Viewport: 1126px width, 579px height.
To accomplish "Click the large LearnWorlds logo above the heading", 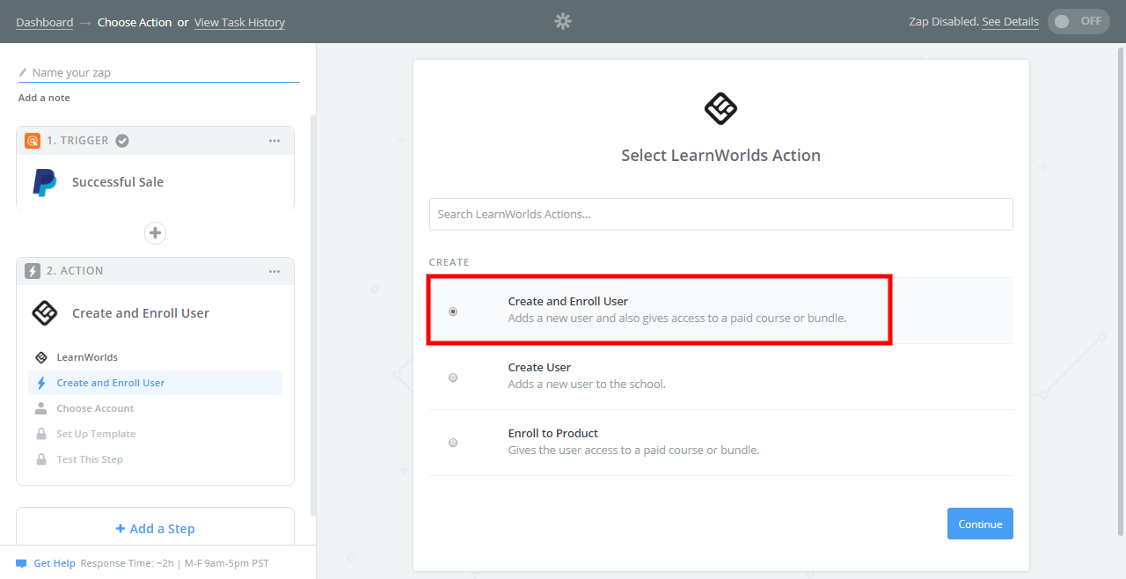I will click(x=721, y=109).
